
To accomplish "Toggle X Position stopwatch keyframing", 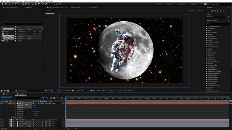I will 16,105.
